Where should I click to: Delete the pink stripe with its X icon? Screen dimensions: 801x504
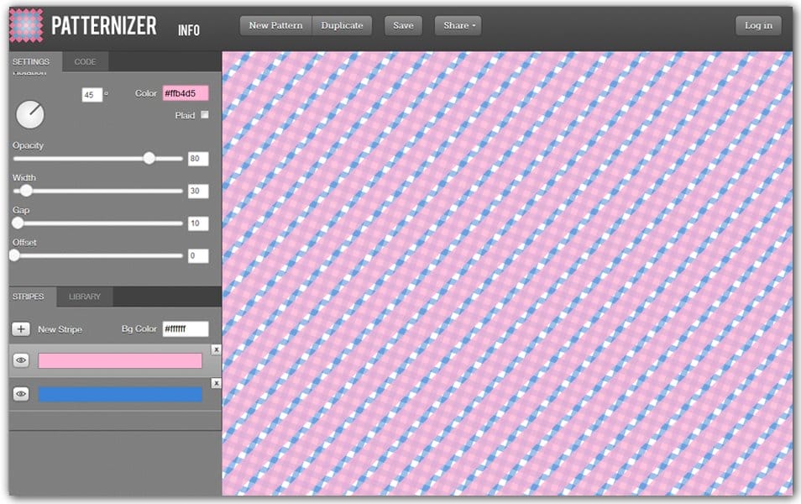click(x=217, y=349)
